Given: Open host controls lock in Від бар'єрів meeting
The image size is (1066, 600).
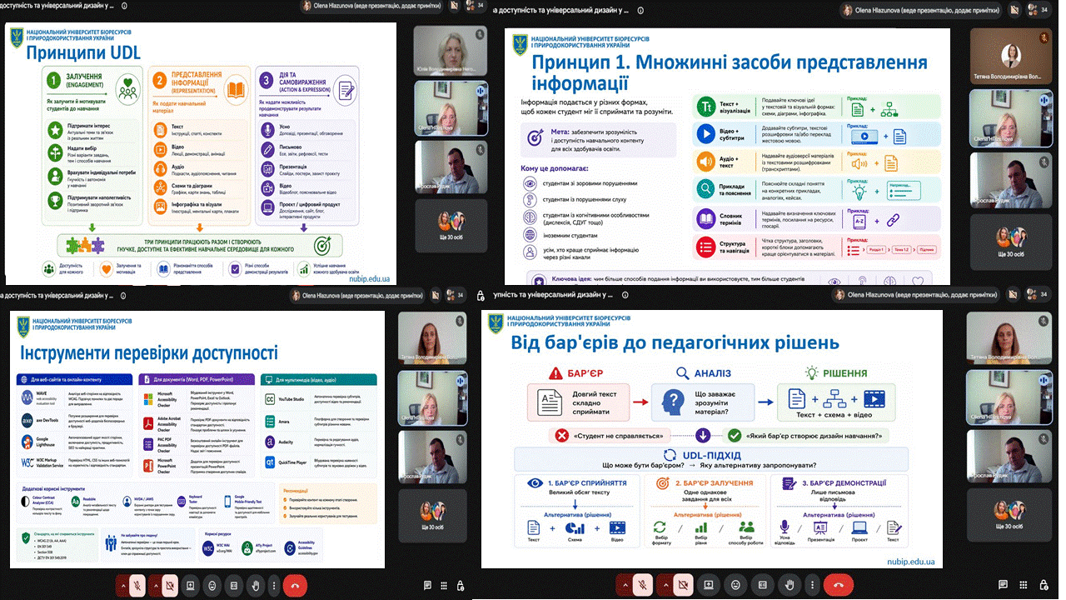Looking at the screenshot, I should 1045,585.
